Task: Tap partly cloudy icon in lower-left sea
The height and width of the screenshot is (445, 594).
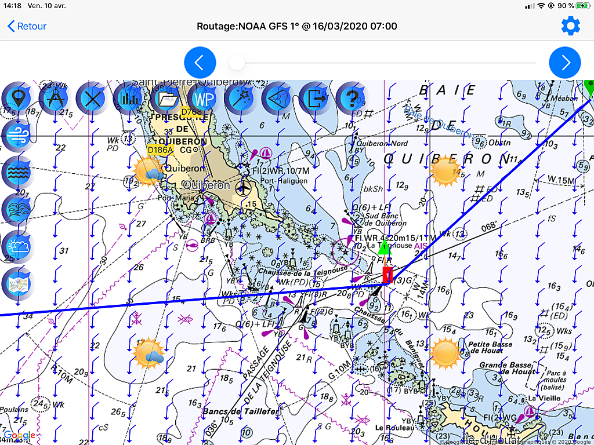Action: coord(148,354)
